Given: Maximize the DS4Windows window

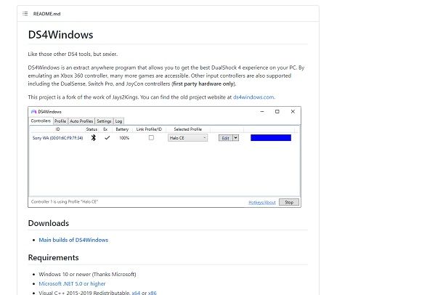Looking at the screenshot, I should pyautogui.click(x=277, y=112).
